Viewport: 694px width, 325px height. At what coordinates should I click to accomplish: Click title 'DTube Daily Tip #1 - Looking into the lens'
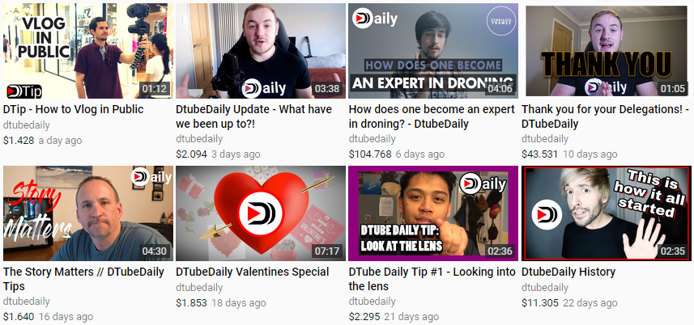click(x=432, y=279)
